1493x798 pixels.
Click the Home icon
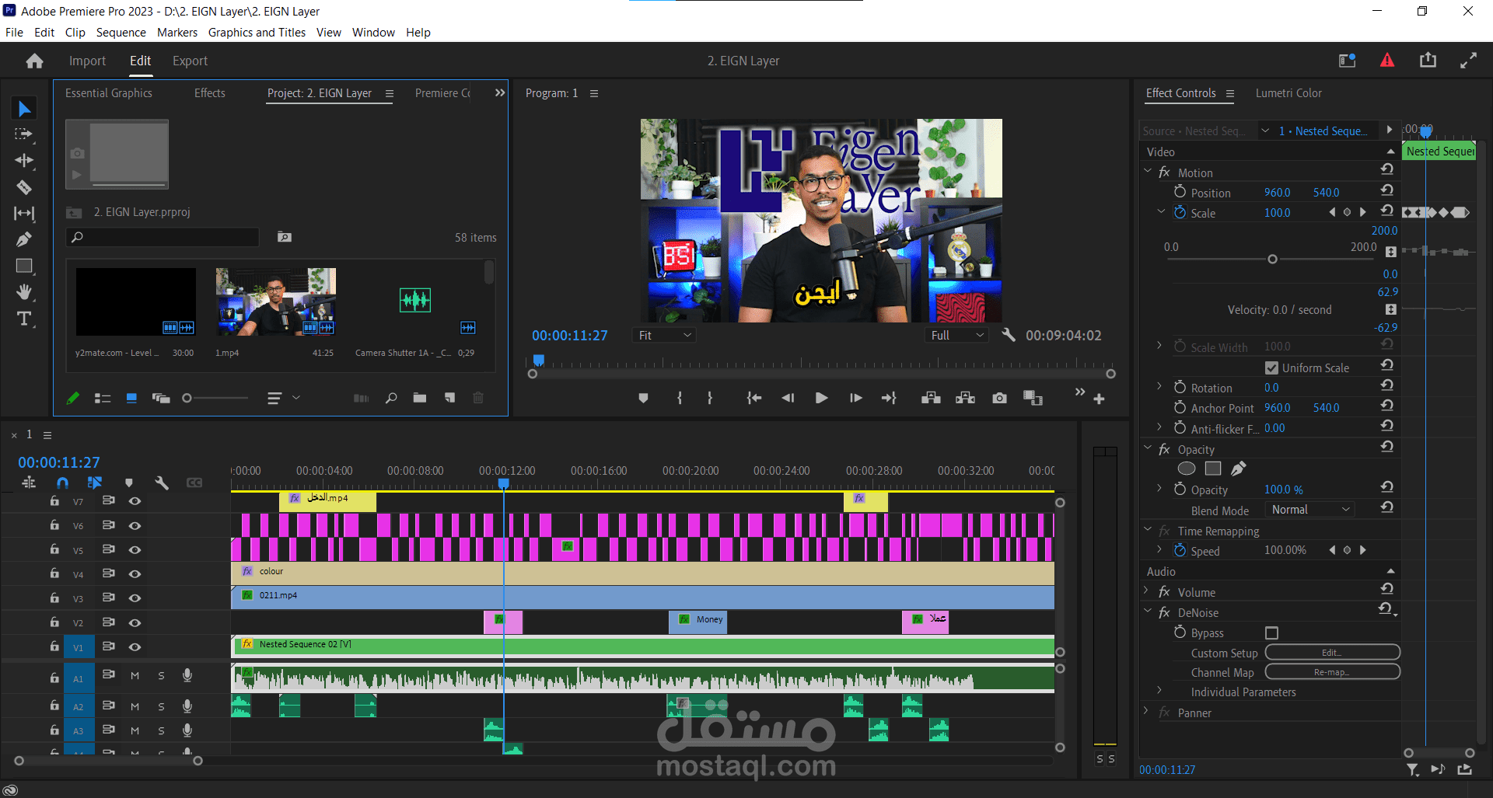[x=34, y=61]
